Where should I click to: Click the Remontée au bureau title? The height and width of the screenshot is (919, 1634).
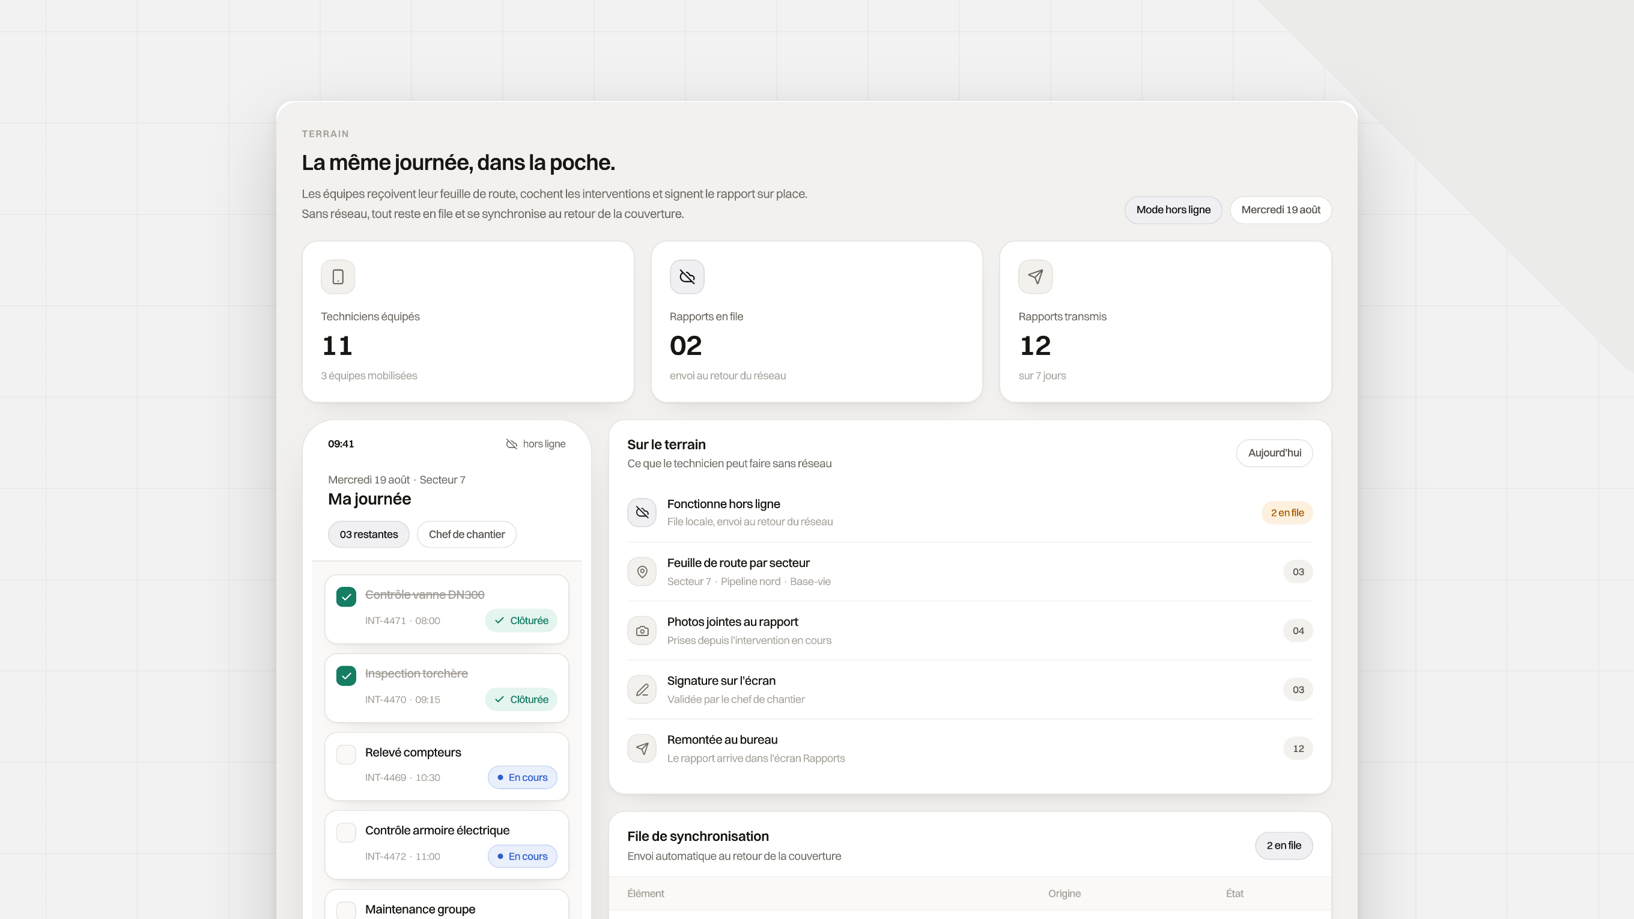point(722,740)
